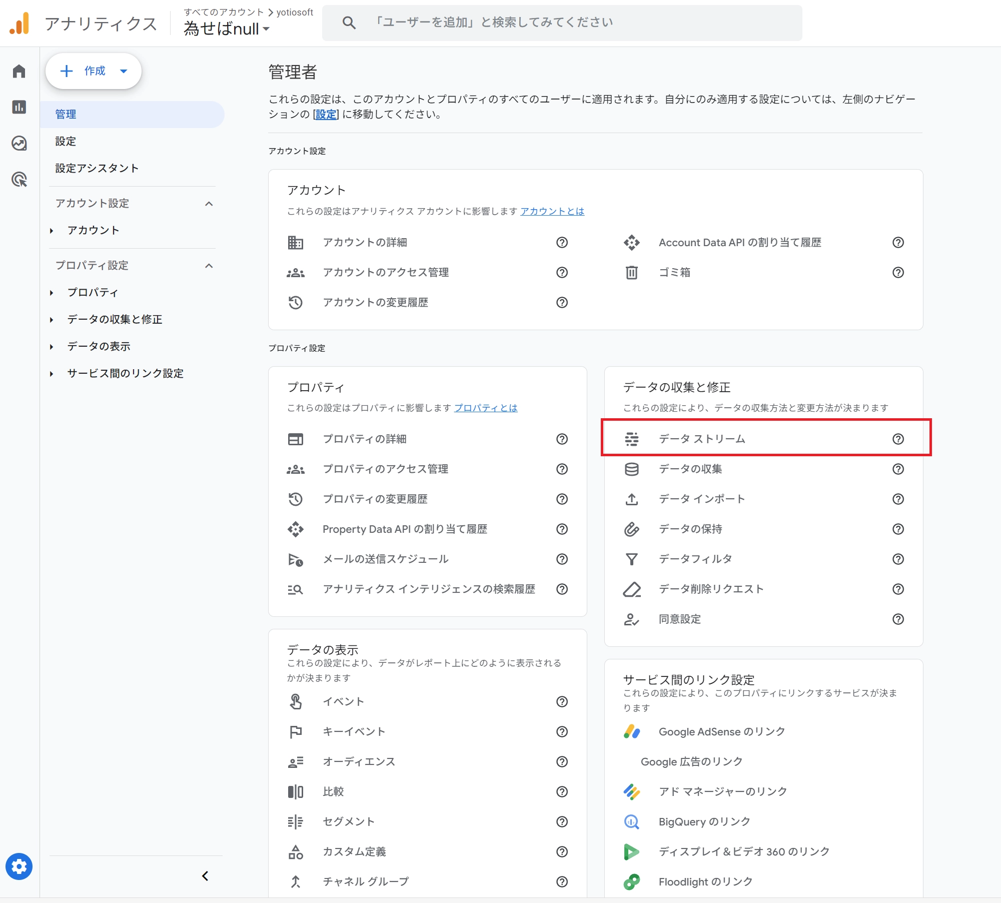Click the カスタム定義 shapes icon
This screenshot has width=1001, height=903.
(295, 852)
